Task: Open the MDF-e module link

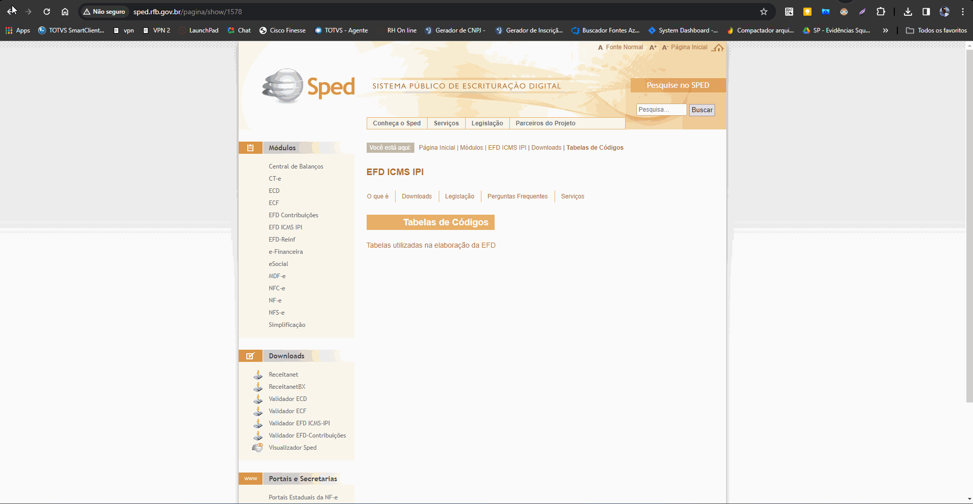Action: 277,276
